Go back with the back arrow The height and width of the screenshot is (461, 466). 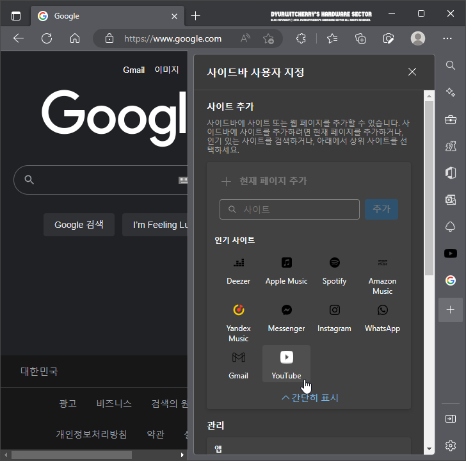pos(19,38)
